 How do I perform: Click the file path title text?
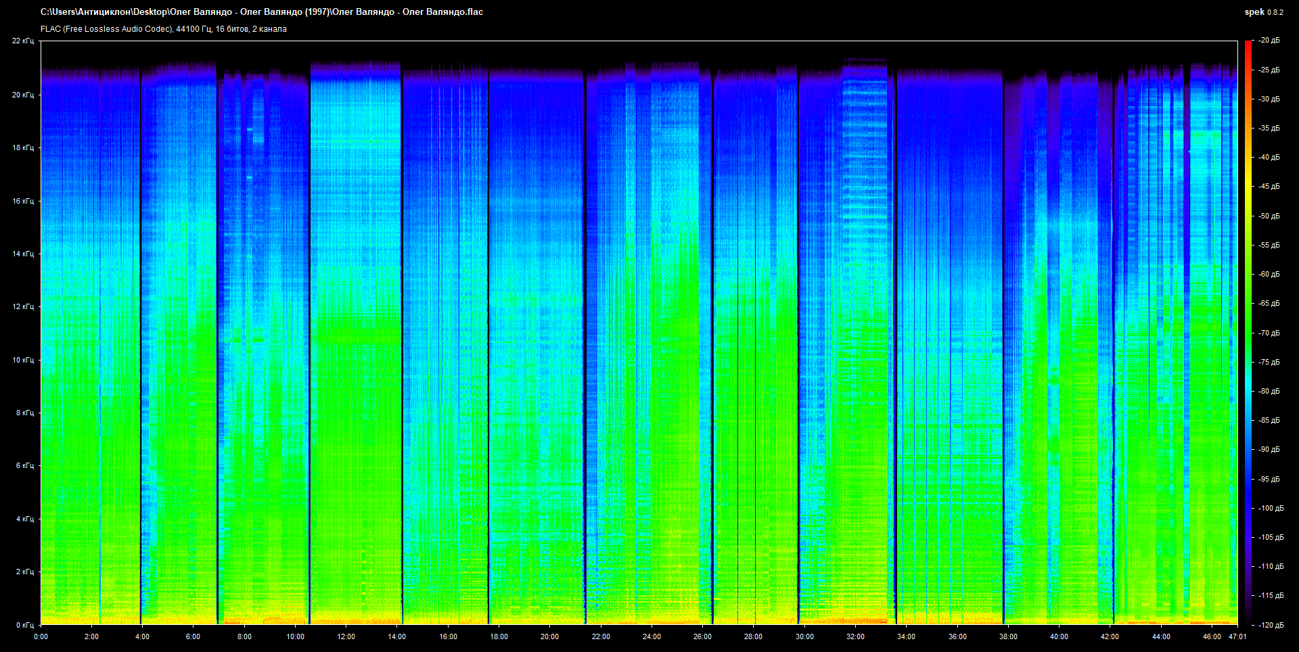point(261,12)
